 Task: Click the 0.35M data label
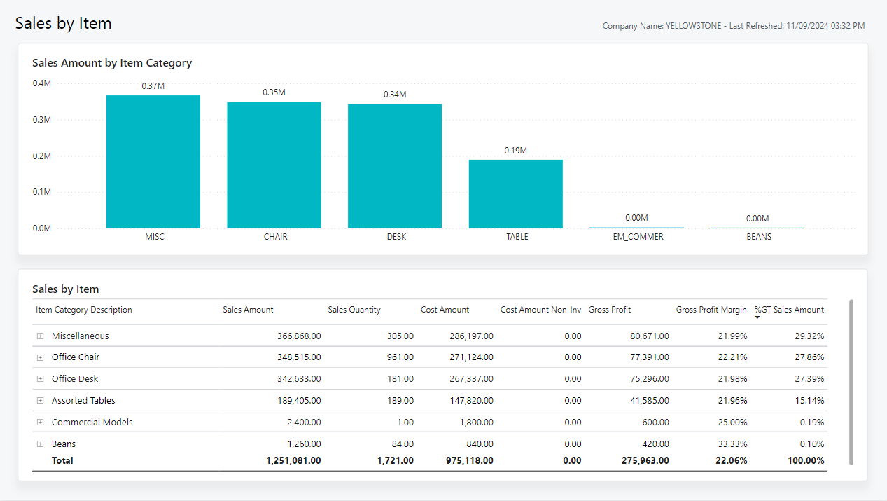coord(274,92)
